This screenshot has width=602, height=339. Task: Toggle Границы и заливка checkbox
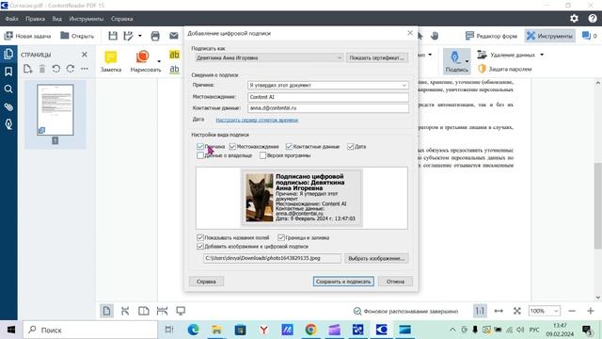(x=281, y=237)
